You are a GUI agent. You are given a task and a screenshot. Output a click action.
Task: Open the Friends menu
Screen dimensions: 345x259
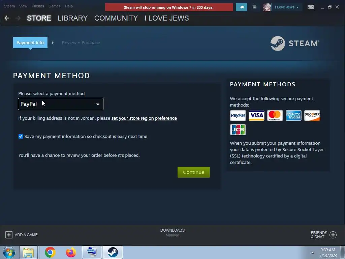pyautogui.click(x=38, y=6)
